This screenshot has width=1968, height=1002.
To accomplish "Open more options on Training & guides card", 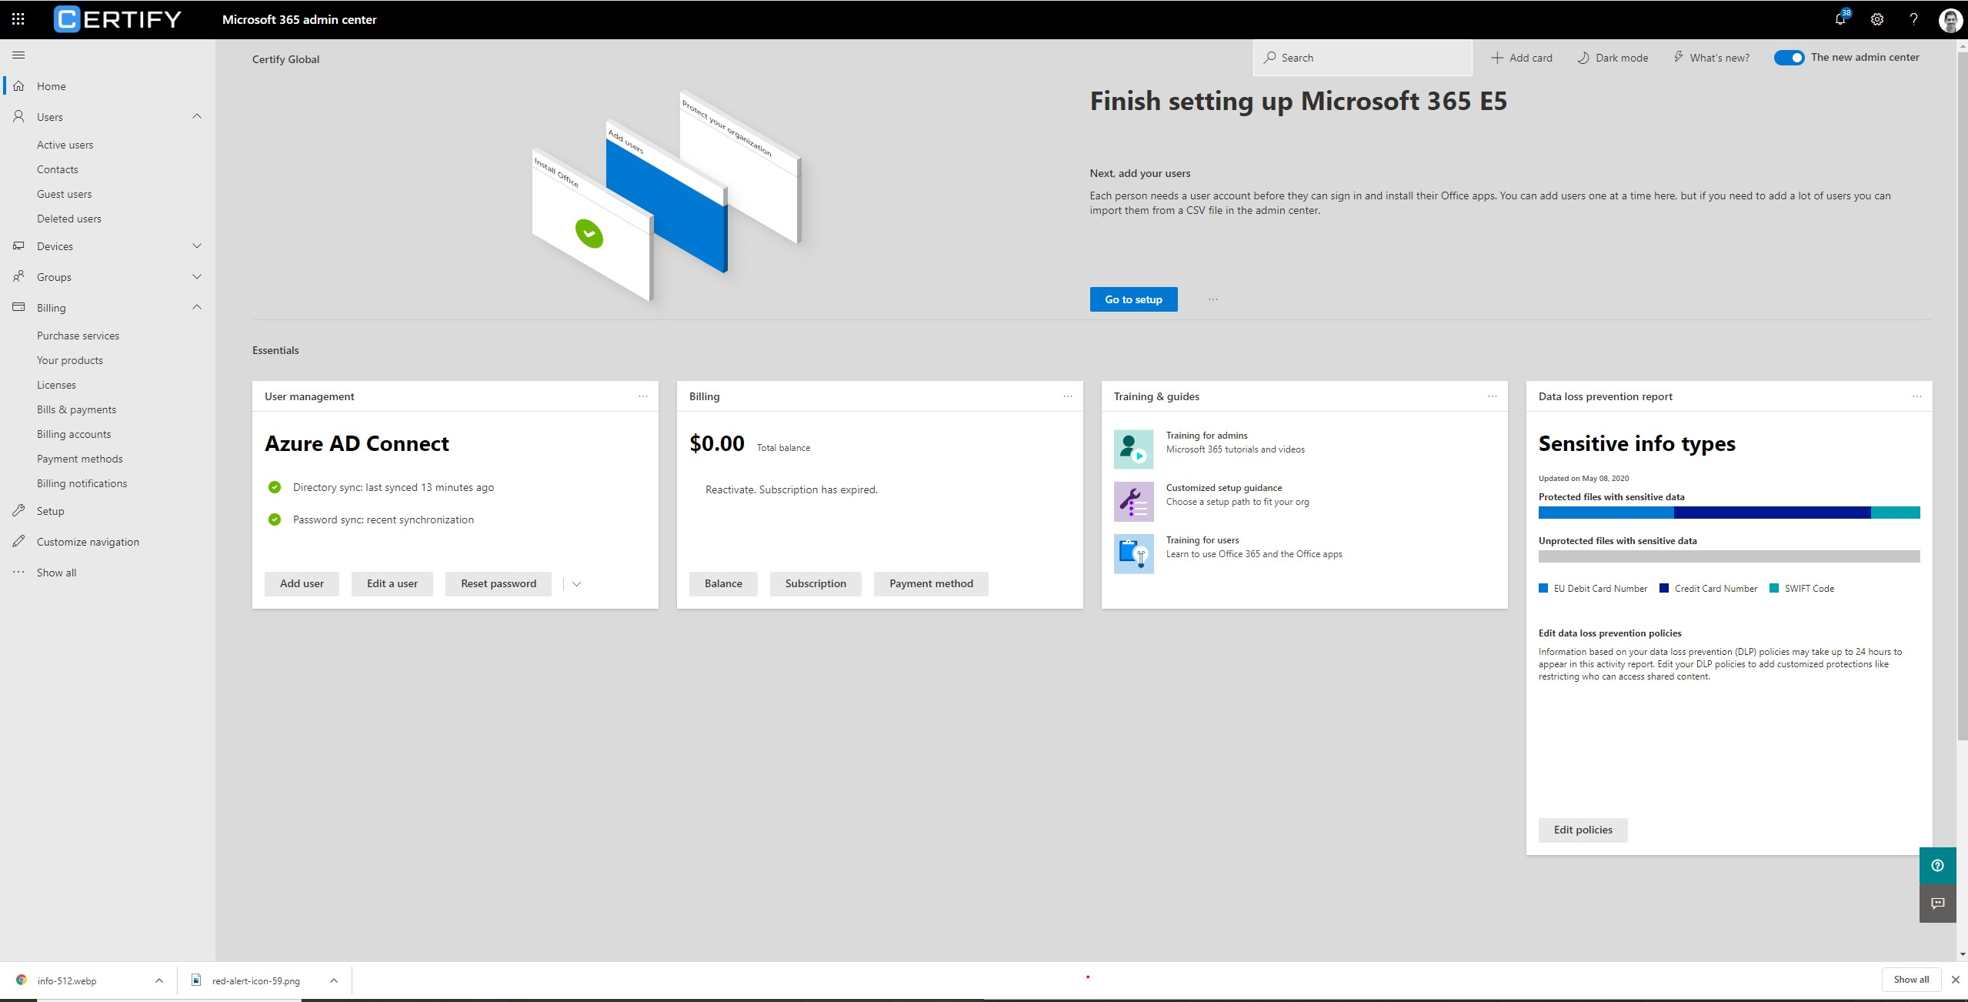I will click(x=1493, y=396).
